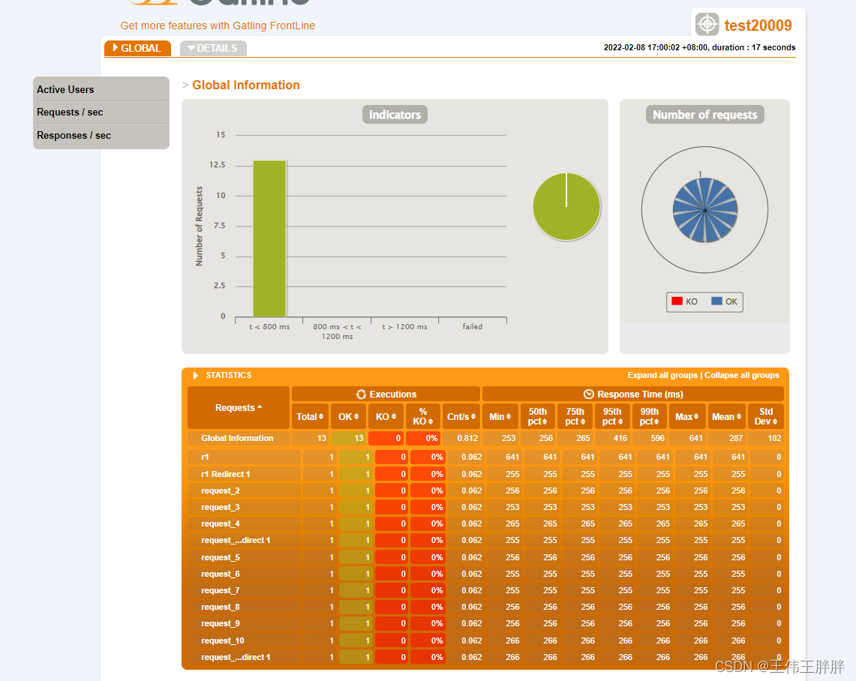
Task: Select the request_5 row
Action: tap(485, 557)
